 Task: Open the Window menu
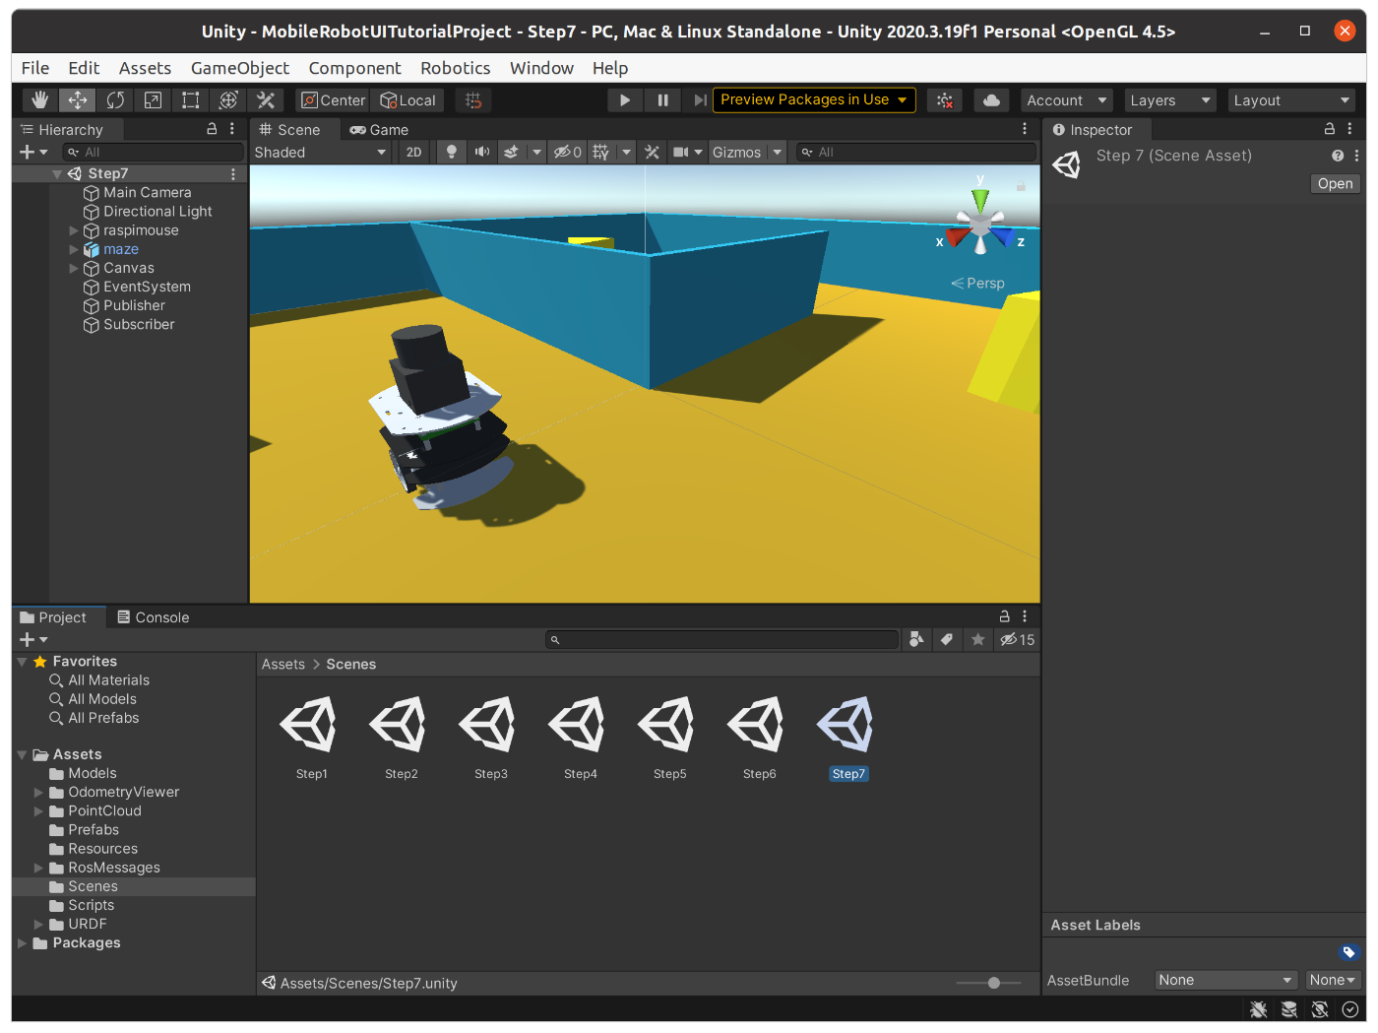coord(541,68)
